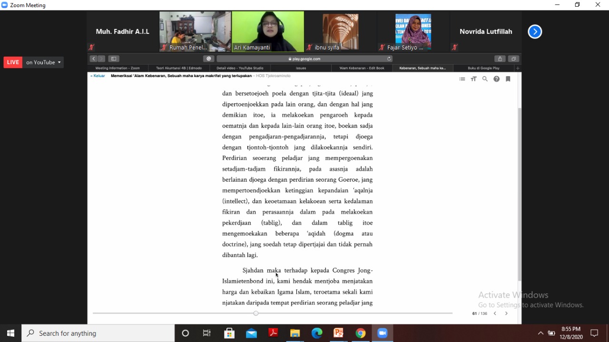Click the Keluar link to exit reader
This screenshot has width=609, height=342.
(x=98, y=76)
